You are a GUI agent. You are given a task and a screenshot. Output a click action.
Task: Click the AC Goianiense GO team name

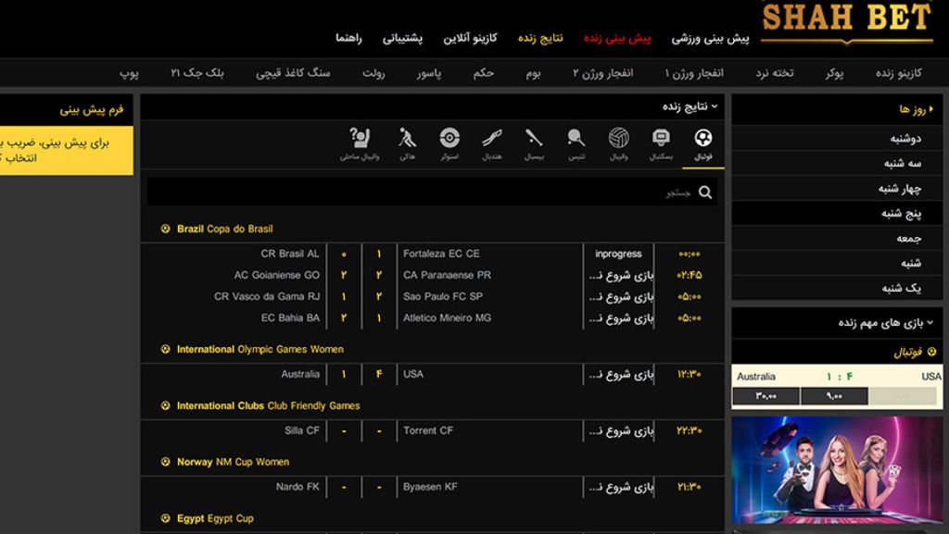coord(276,275)
